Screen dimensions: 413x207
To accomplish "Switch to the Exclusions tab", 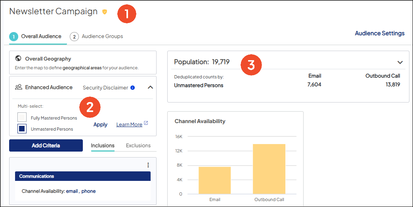I will tap(138, 145).
